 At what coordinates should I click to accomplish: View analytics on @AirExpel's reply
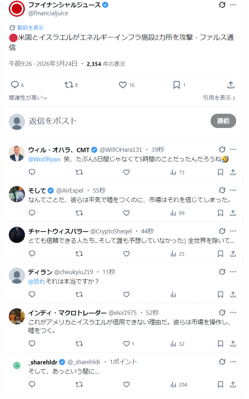[x=174, y=213]
